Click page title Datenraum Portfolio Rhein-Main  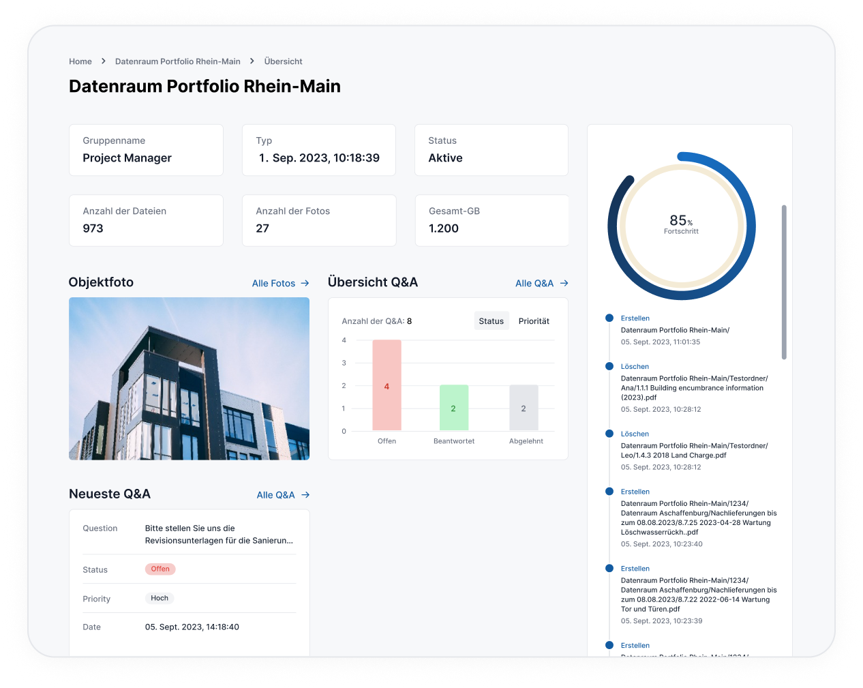pyautogui.click(x=205, y=87)
